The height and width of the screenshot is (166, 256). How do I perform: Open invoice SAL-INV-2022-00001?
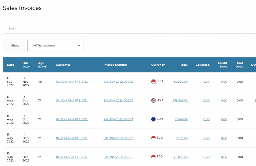(x=118, y=157)
